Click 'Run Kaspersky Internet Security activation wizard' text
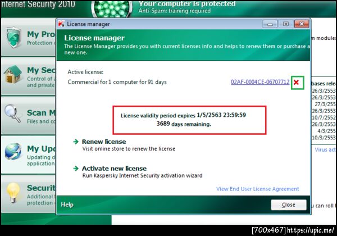Image resolution: width=337 pixels, height=236 pixels. (142, 175)
